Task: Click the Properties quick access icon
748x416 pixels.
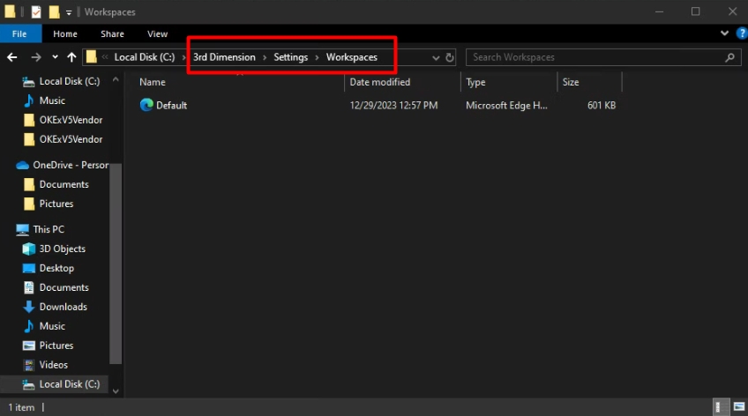Action: click(x=36, y=12)
